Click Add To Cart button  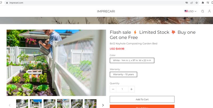coord(142,99)
